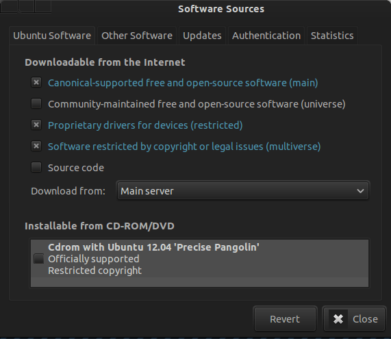The image size is (391, 339).
Task: Click the 'Proprietary drivers for devices (restricted)' label
Action: (145, 125)
